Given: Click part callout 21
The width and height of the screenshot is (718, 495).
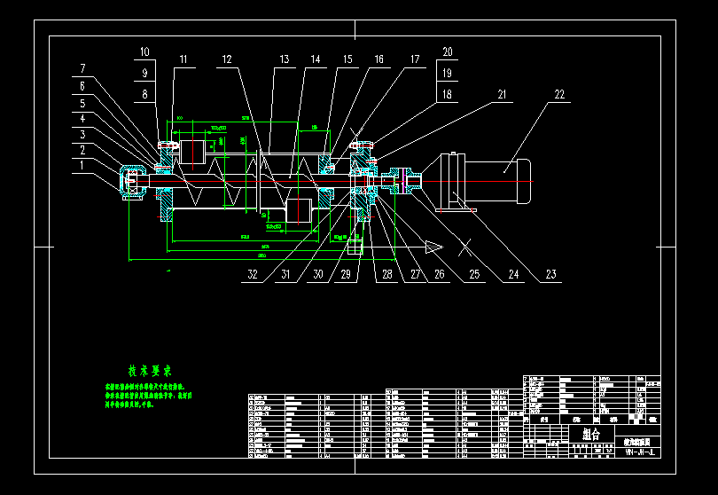Looking at the screenshot, I should pyautogui.click(x=502, y=94).
